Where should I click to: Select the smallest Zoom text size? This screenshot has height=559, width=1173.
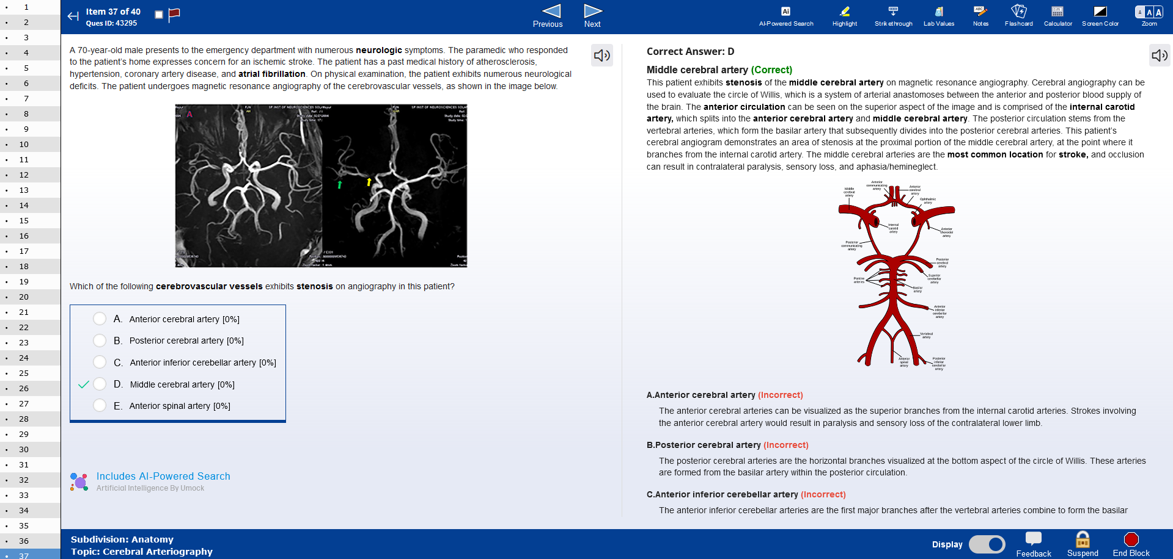[1139, 12]
